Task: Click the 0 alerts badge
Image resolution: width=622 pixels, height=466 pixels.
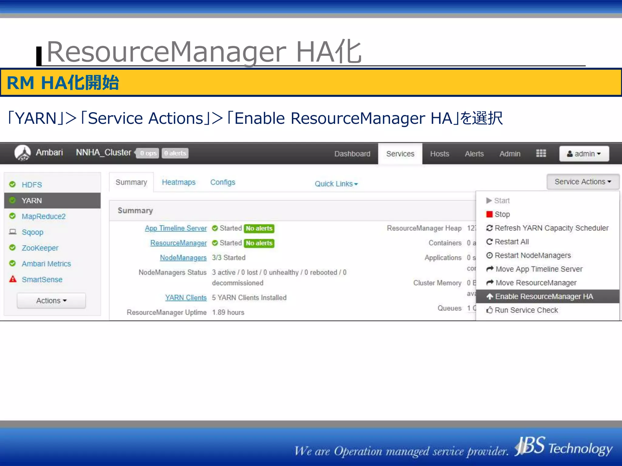Action: [x=175, y=153]
